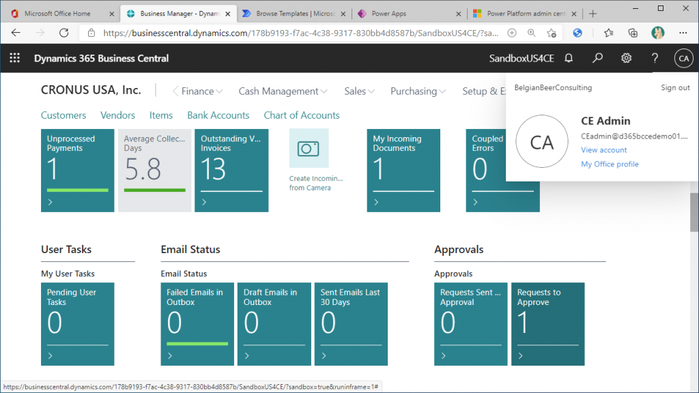This screenshot has width=699, height=393.
Task: Click the page vertical scrollbar thumb
Action: (694, 212)
